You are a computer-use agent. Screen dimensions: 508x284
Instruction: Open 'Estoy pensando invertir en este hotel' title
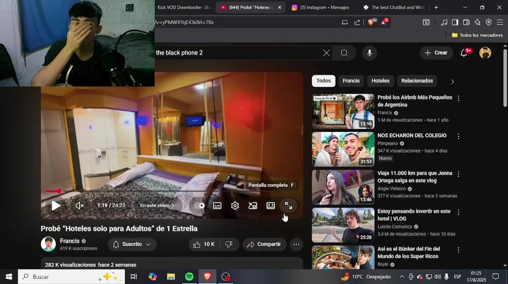[414, 215]
